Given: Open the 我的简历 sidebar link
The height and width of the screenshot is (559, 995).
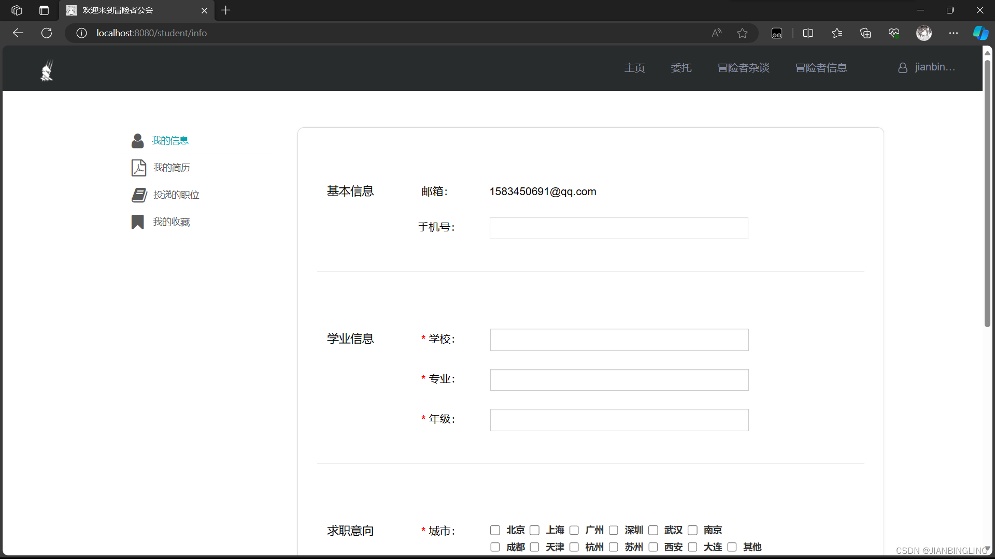Looking at the screenshot, I should click(x=172, y=168).
